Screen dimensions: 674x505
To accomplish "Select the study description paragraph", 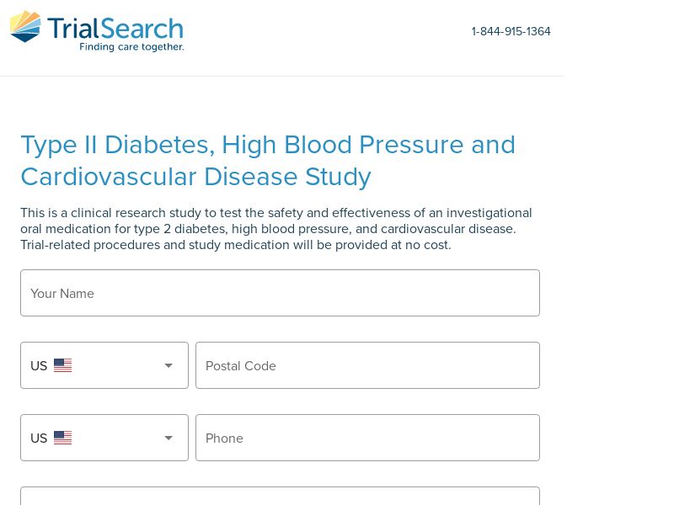I will (276, 228).
